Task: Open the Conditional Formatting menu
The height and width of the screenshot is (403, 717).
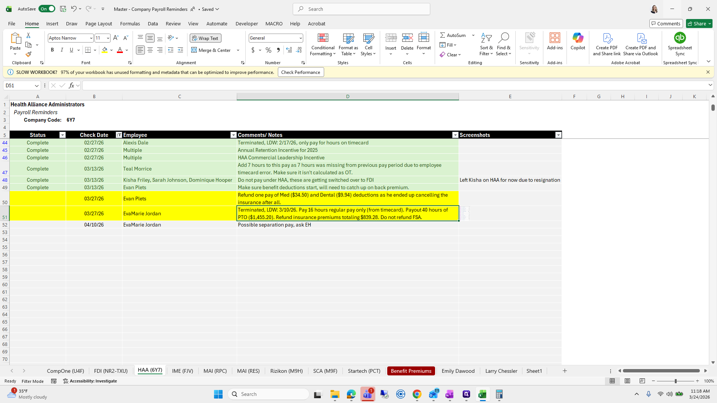Action: (323, 45)
